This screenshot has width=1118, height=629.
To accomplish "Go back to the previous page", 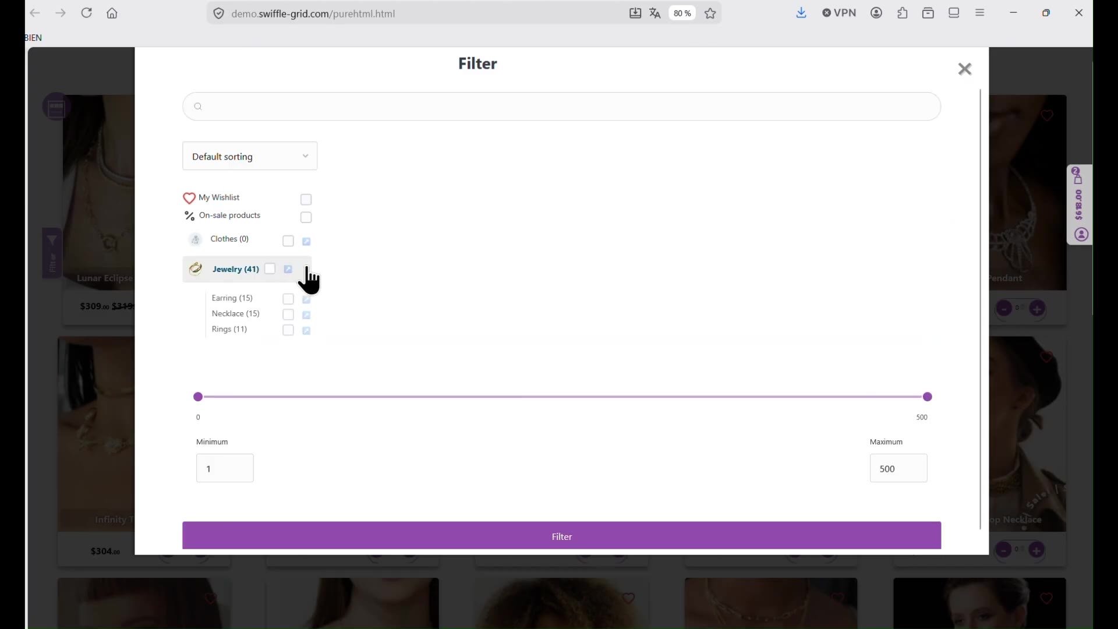I will click(x=36, y=13).
